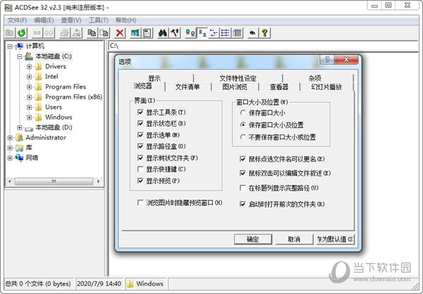Switch to small icons view icon
The image size is (423, 294).
[x=202, y=33]
